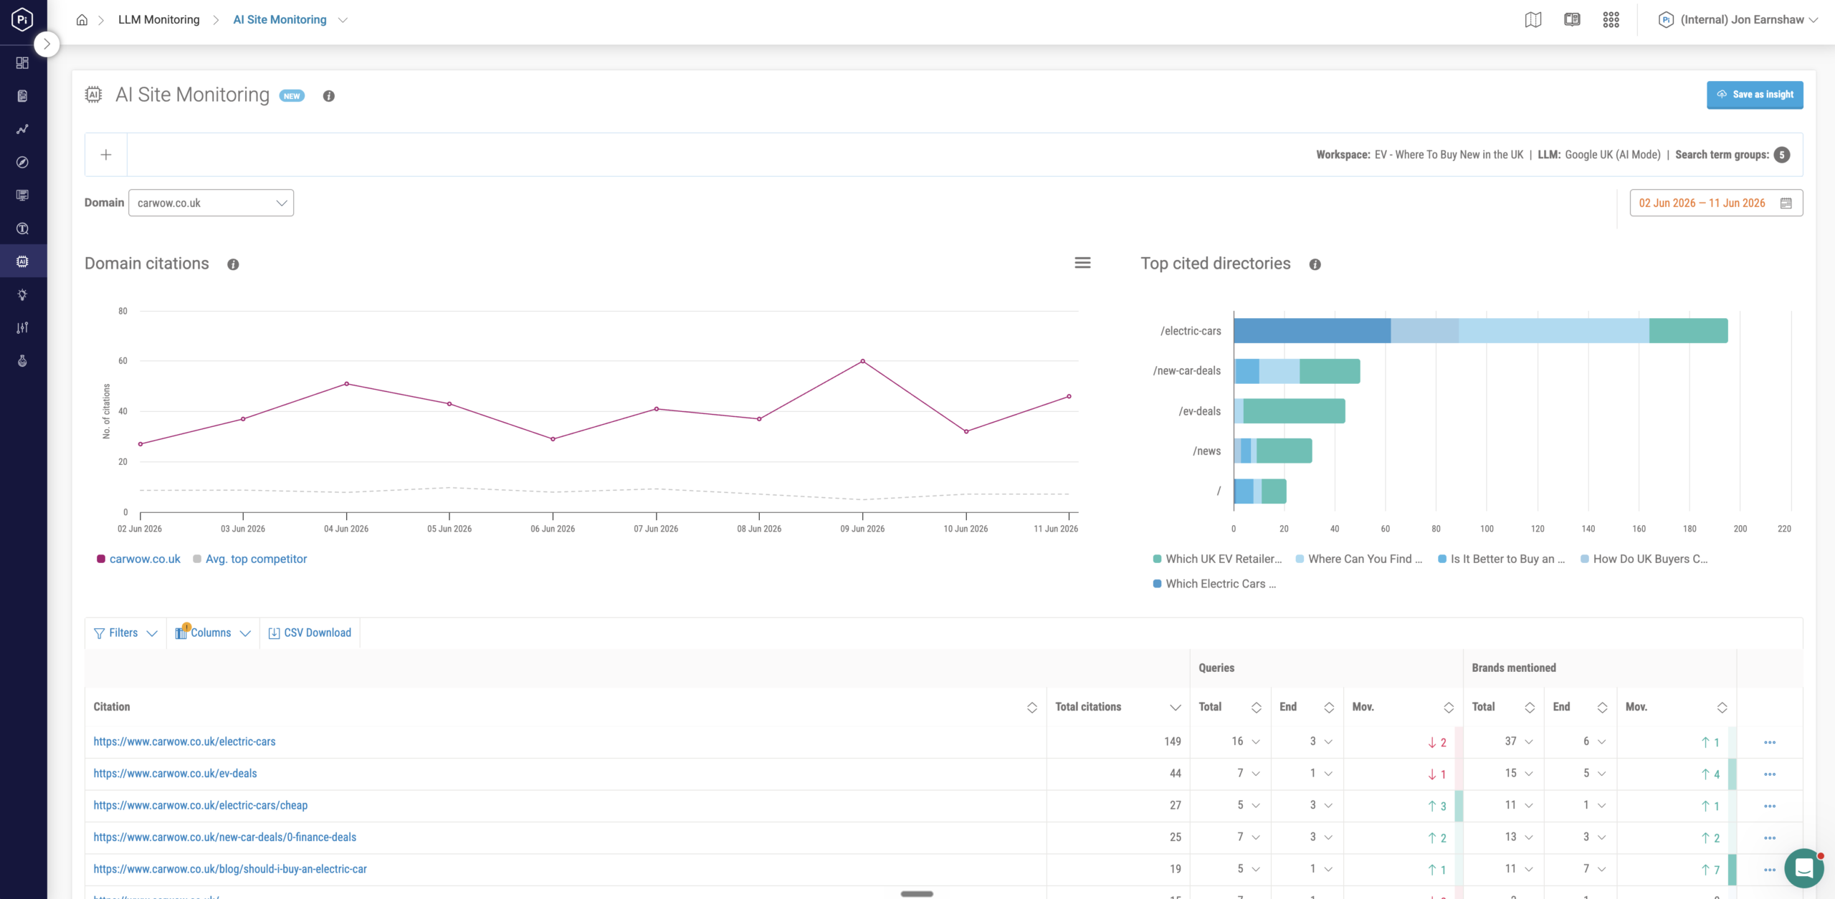Click info icon next to Top cited directories
The image size is (1835, 899).
1315,264
